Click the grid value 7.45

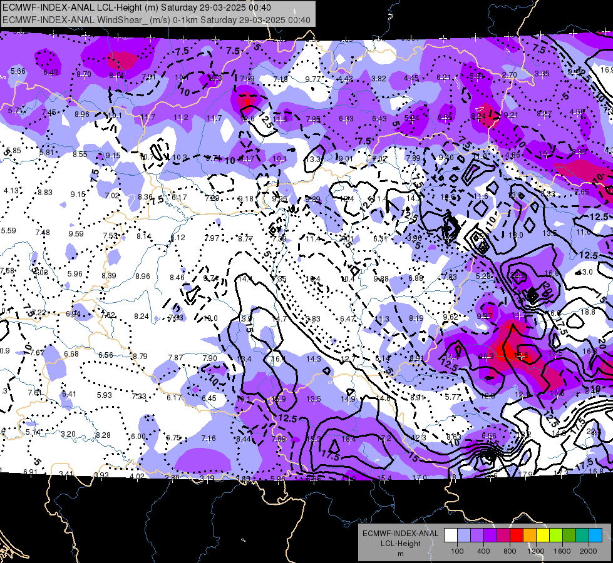49,113
